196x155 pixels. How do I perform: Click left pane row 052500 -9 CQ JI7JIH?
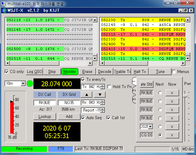click(x=49, y=49)
